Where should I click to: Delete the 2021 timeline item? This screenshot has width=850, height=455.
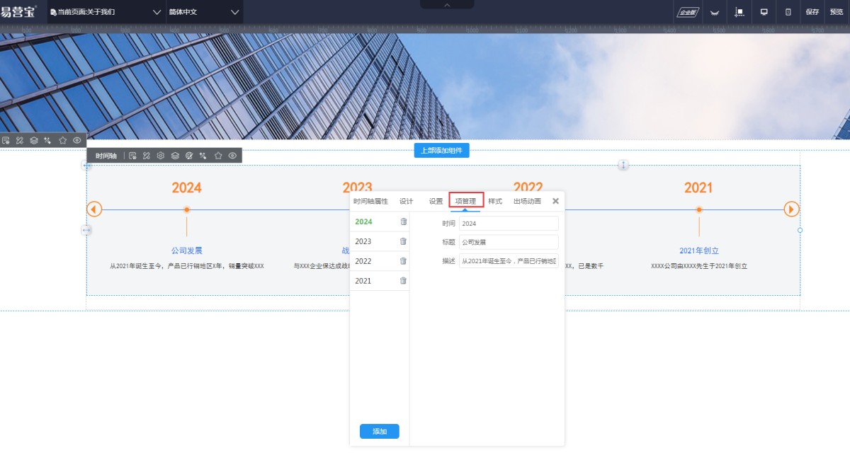pos(403,281)
